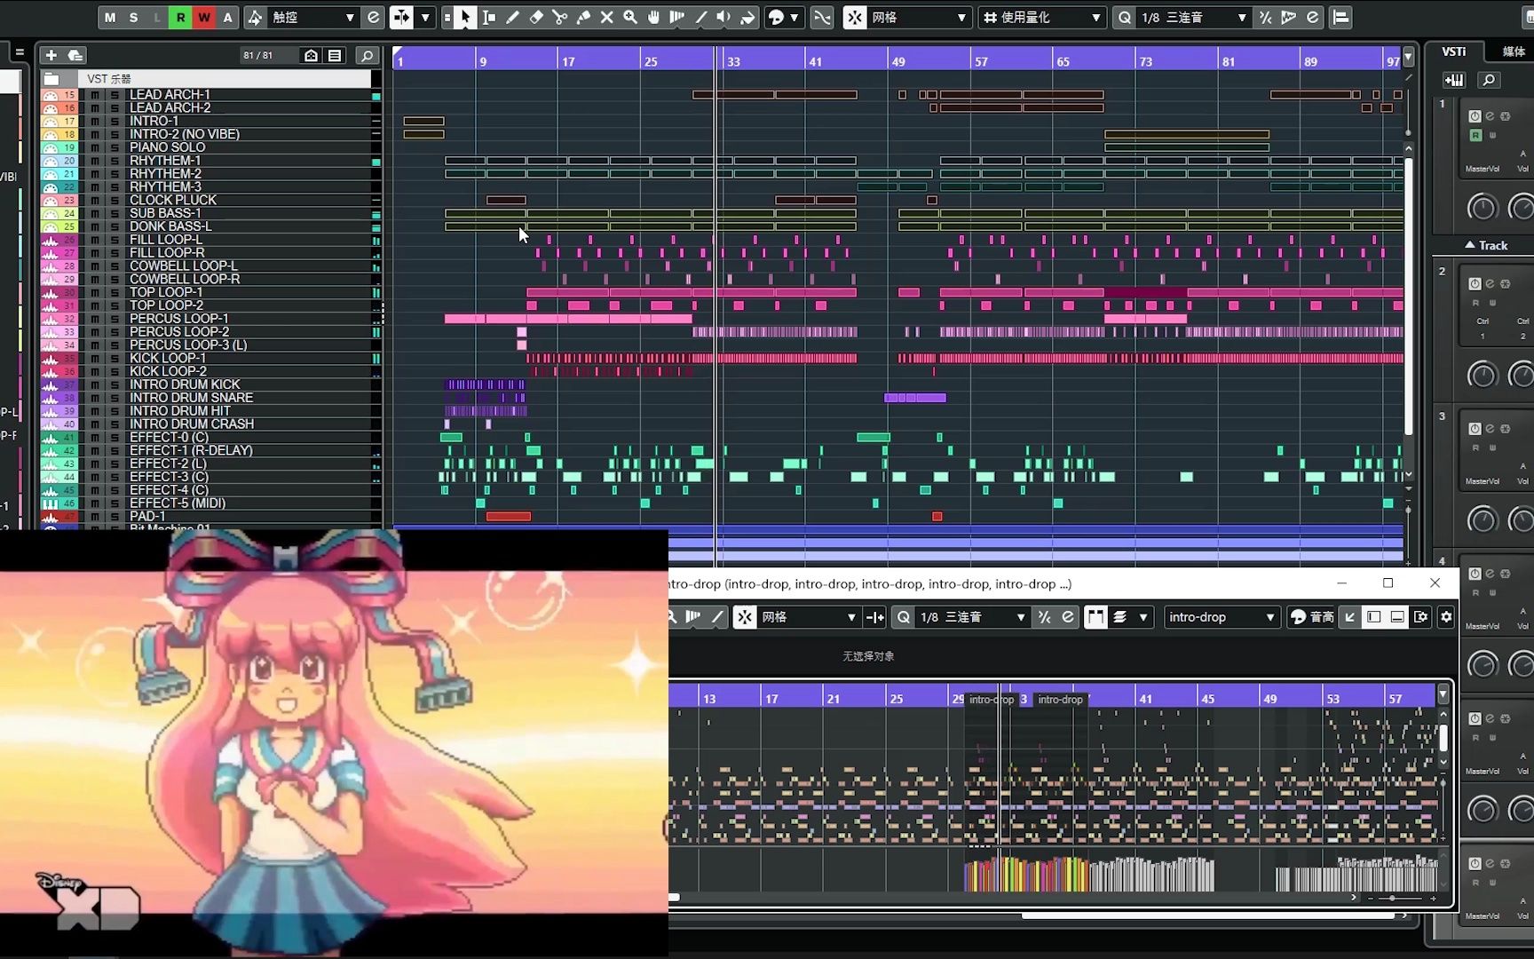This screenshot has width=1534, height=959.
Task: Open quantize preset dropdown in main toolbar
Action: pos(1192,17)
